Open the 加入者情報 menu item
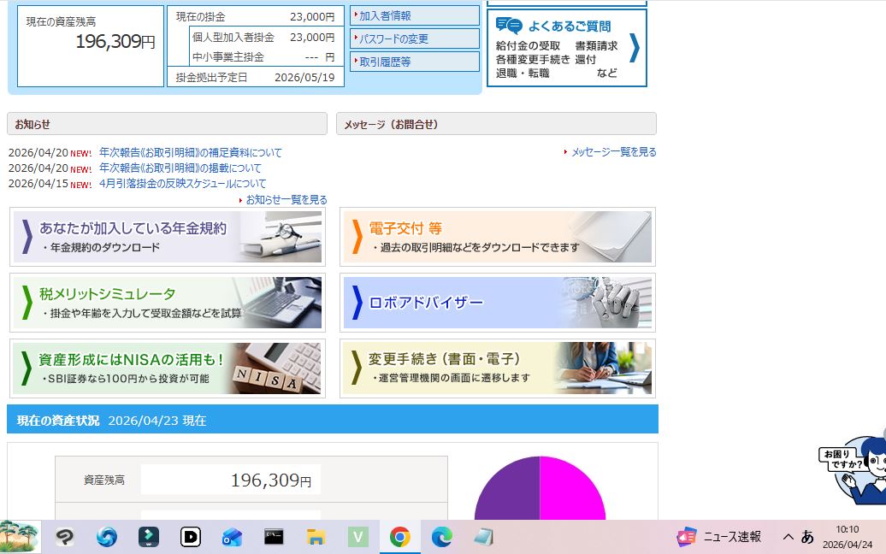Image resolution: width=886 pixels, height=554 pixels. pos(415,15)
